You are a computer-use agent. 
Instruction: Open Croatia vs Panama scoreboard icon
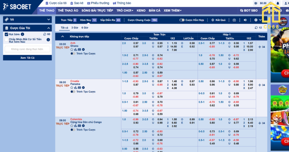tap(79, 88)
